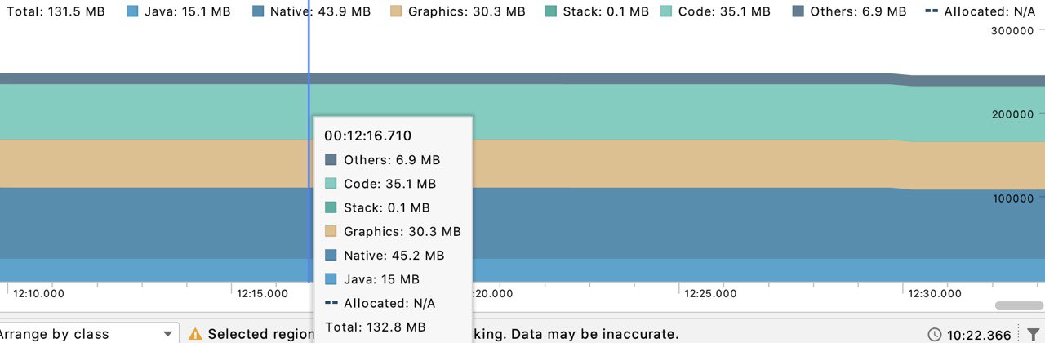Click the filter funnel icon
Viewport: 1045px width, 343px height.
coord(1033,335)
